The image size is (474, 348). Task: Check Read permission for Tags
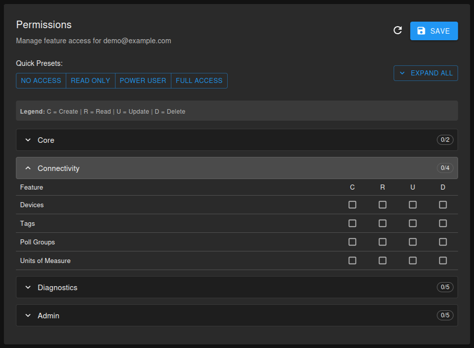tap(383, 223)
